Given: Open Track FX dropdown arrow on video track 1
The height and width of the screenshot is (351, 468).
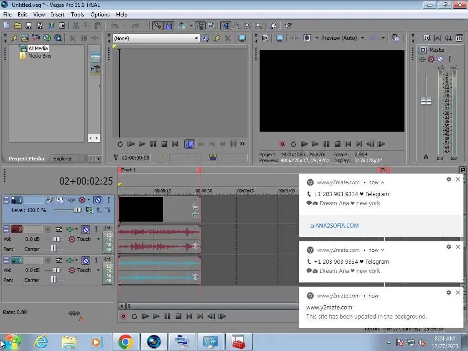Looking at the screenshot, I should click(89, 200).
